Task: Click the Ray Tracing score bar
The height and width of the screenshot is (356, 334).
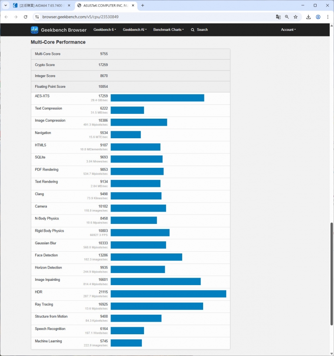Action: click(x=157, y=306)
